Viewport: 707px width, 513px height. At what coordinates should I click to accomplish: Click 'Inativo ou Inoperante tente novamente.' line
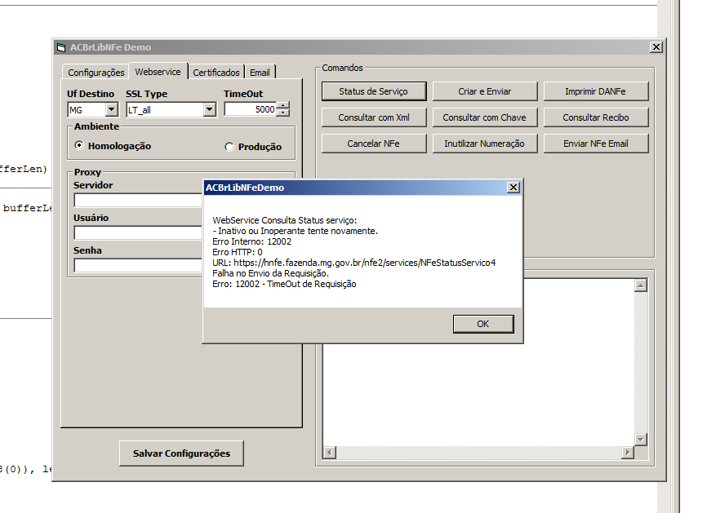(296, 231)
